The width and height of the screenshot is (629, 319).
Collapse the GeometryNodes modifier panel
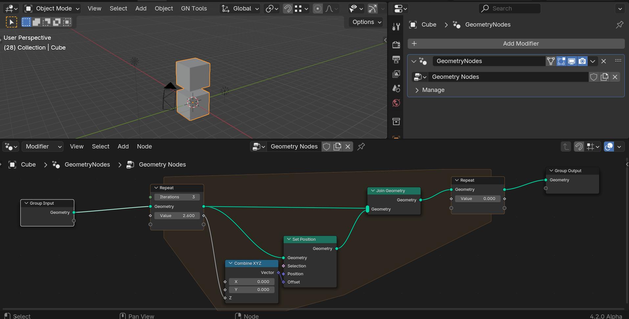click(414, 61)
